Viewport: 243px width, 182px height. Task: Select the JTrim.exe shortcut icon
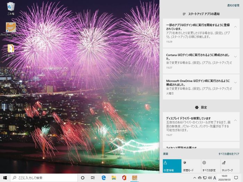(x=11, y=30)
